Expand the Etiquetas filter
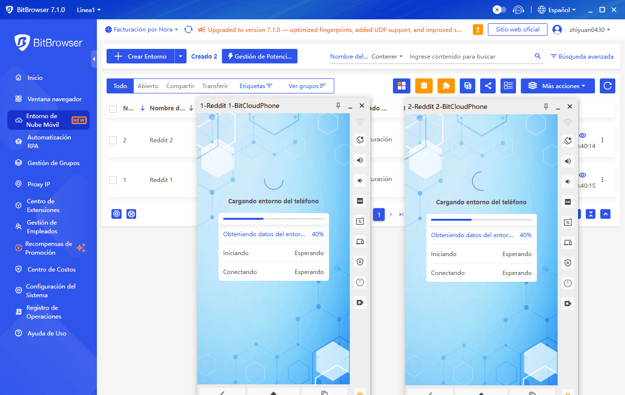Image resolution: width=625 pixels, height=395 pixels. [256, 86]
